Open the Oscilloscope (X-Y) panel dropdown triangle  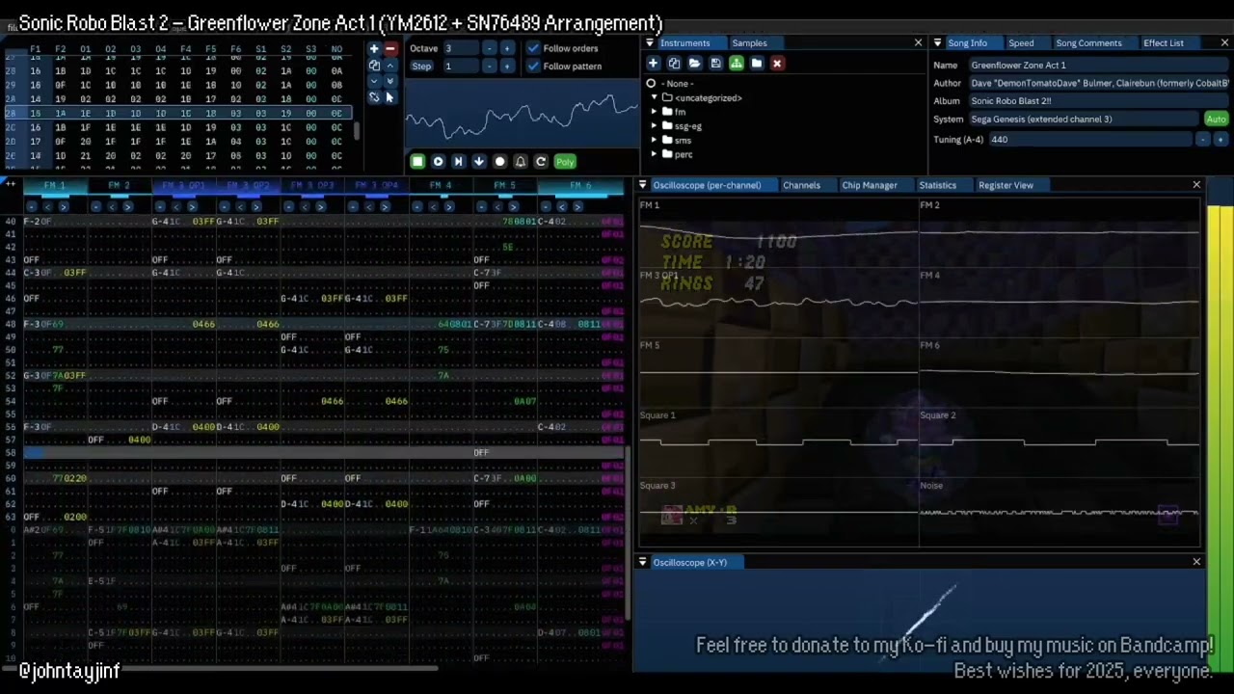coord(643,562)
